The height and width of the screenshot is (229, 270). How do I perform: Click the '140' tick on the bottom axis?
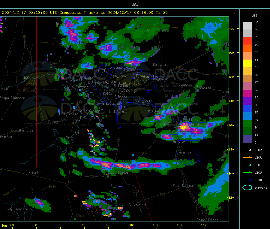[203, 225]
